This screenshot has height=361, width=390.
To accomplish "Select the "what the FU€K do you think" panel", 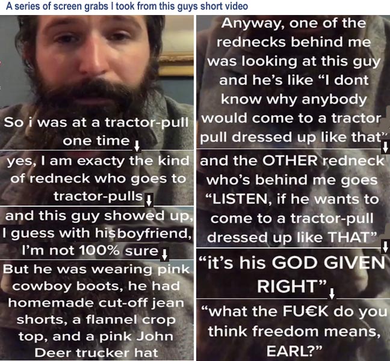I will click(293, 330).
